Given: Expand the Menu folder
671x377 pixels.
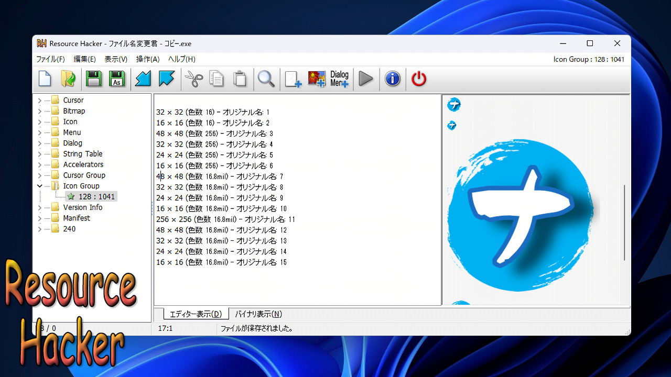Looking at the screenshot, I should tap(39, 132).
